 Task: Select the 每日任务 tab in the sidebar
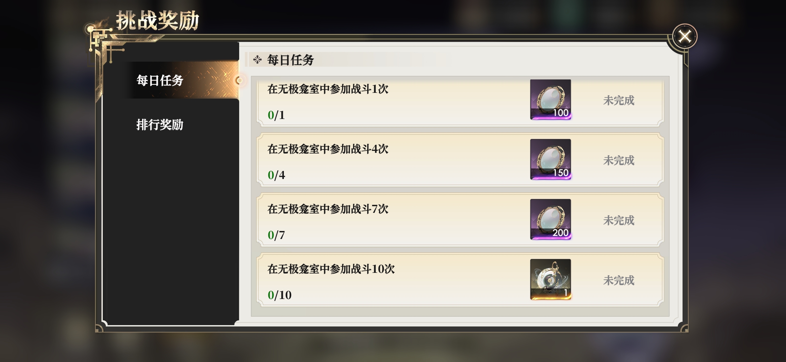[x=160, y=80]
